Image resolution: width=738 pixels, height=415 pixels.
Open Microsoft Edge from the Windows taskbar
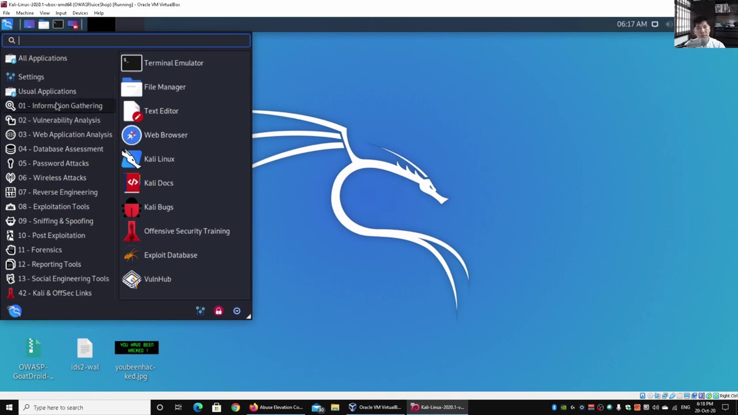tap(198, 408)
